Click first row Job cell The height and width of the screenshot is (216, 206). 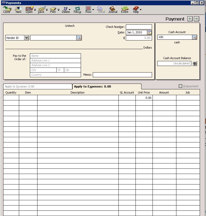pyautogui.click(x=188, y=98)
